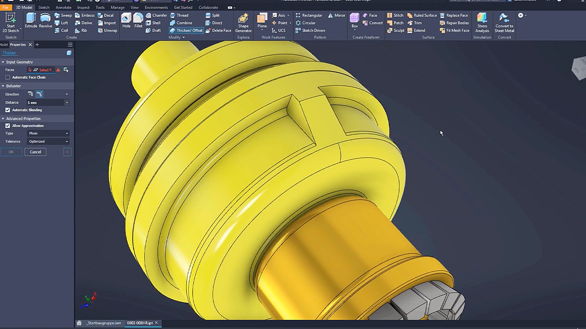This screenshot has height=329, width=586.
Task: Switch to the _Startbaugruppe.iam document tab
Action: click(x=104, y=323)
